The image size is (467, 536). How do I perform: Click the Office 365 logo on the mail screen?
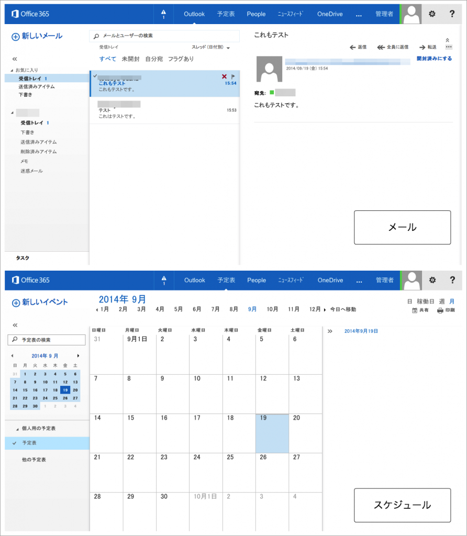30,14
